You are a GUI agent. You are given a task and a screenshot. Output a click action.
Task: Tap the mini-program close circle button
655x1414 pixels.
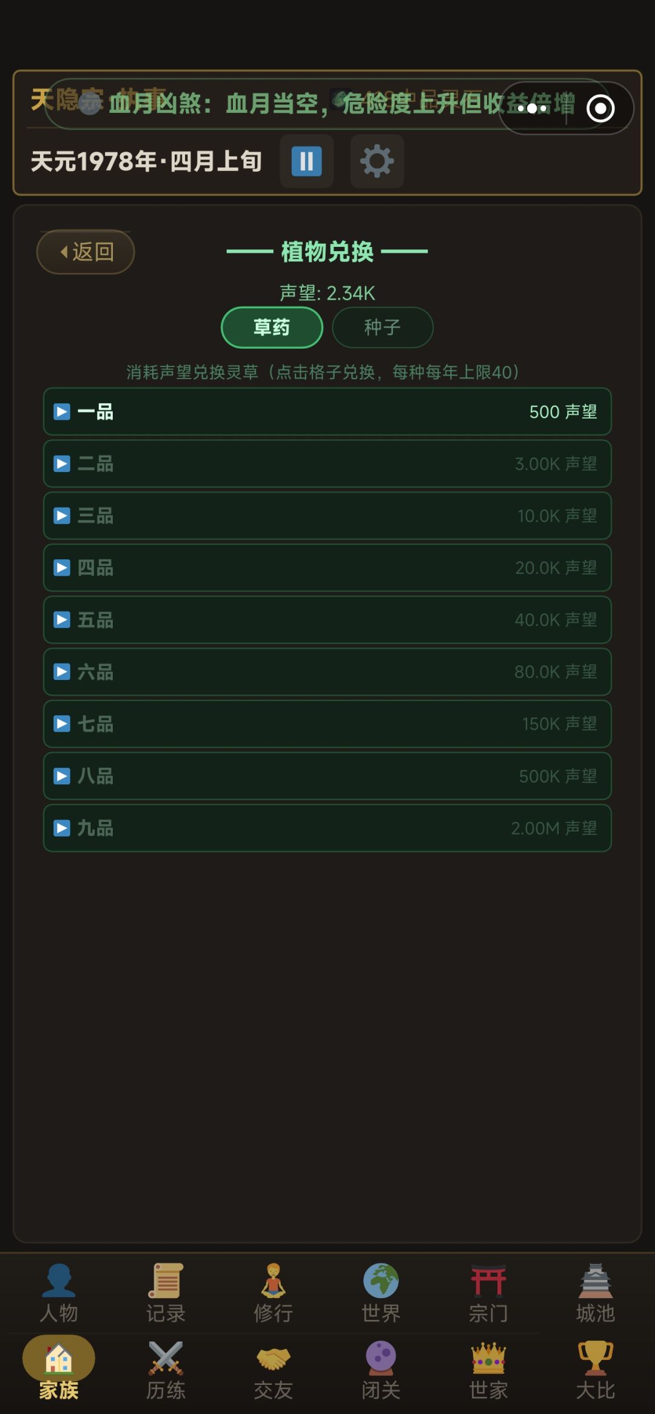tap(600, 109)
